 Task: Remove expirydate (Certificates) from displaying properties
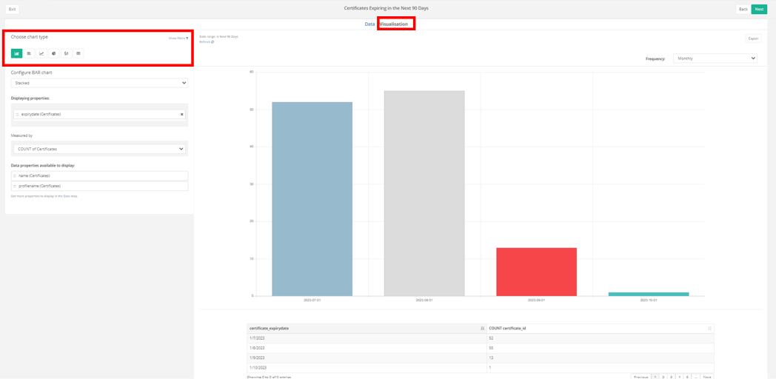tap(182, 115)
